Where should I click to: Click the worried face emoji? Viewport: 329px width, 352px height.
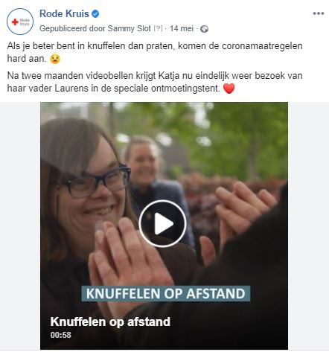(55, 59)
